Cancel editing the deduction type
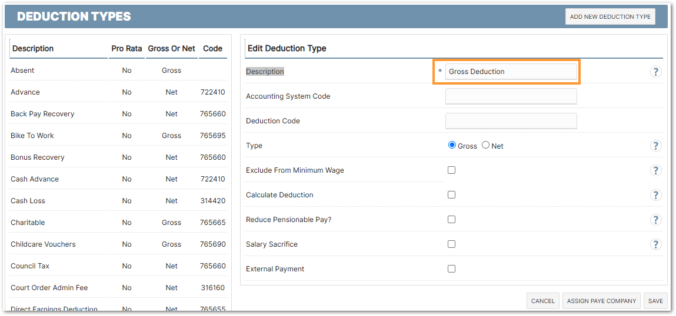This screenshot has height=316, width=676. pyautogui.click(x=542, y=301)
